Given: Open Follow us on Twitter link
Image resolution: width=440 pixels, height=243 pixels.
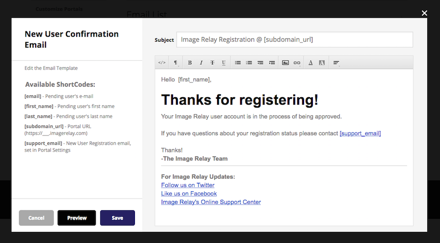Looking at the screenshot, I should pyautogui.click(x=188, y=185).
